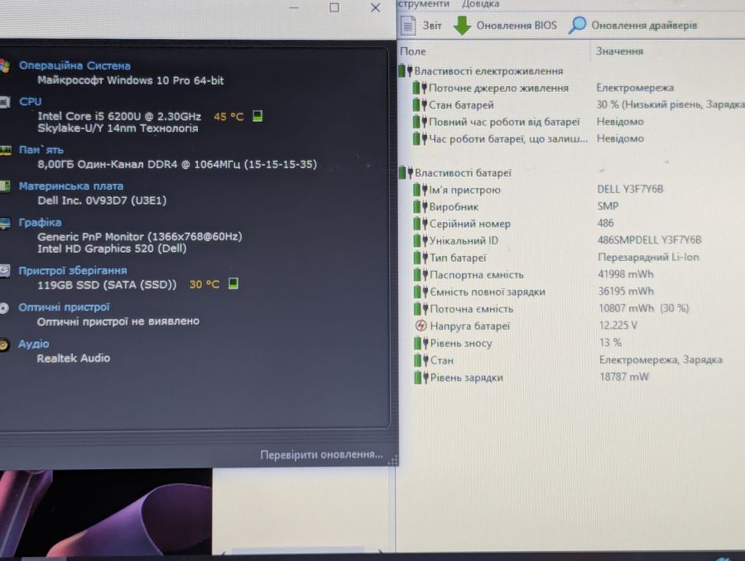Sort by the Значення column header

619,51
